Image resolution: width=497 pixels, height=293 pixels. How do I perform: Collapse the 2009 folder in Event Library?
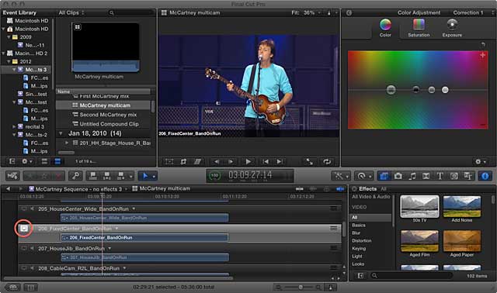(9, 37)
